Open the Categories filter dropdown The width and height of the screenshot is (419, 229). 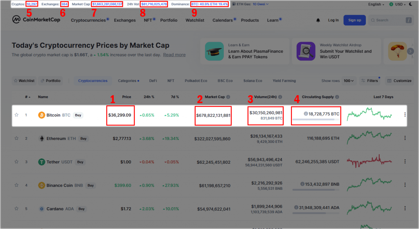pos(128,81)
